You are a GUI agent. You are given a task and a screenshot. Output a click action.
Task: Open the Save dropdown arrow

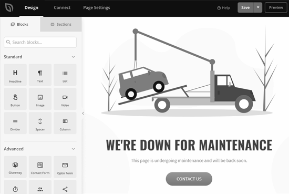tap(258, 7)
